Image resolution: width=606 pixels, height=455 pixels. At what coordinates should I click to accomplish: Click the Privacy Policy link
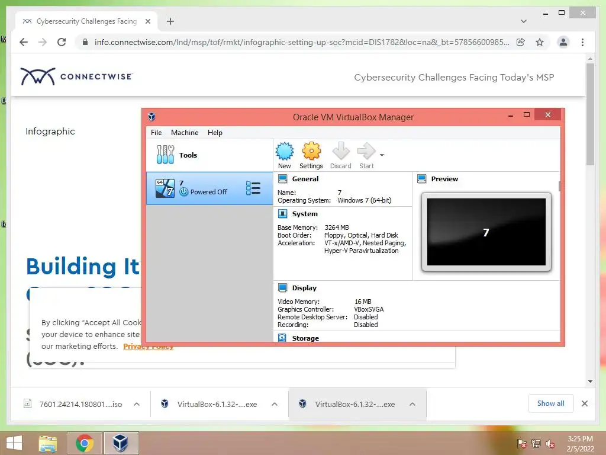(x=149, y=346)
